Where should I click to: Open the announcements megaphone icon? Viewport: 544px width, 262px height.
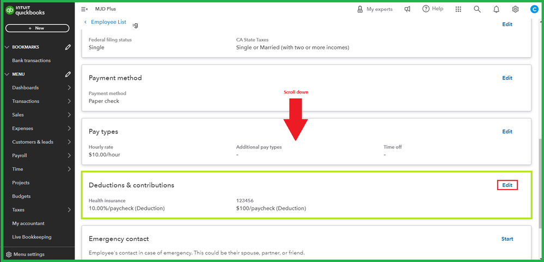tap(408, 9)
